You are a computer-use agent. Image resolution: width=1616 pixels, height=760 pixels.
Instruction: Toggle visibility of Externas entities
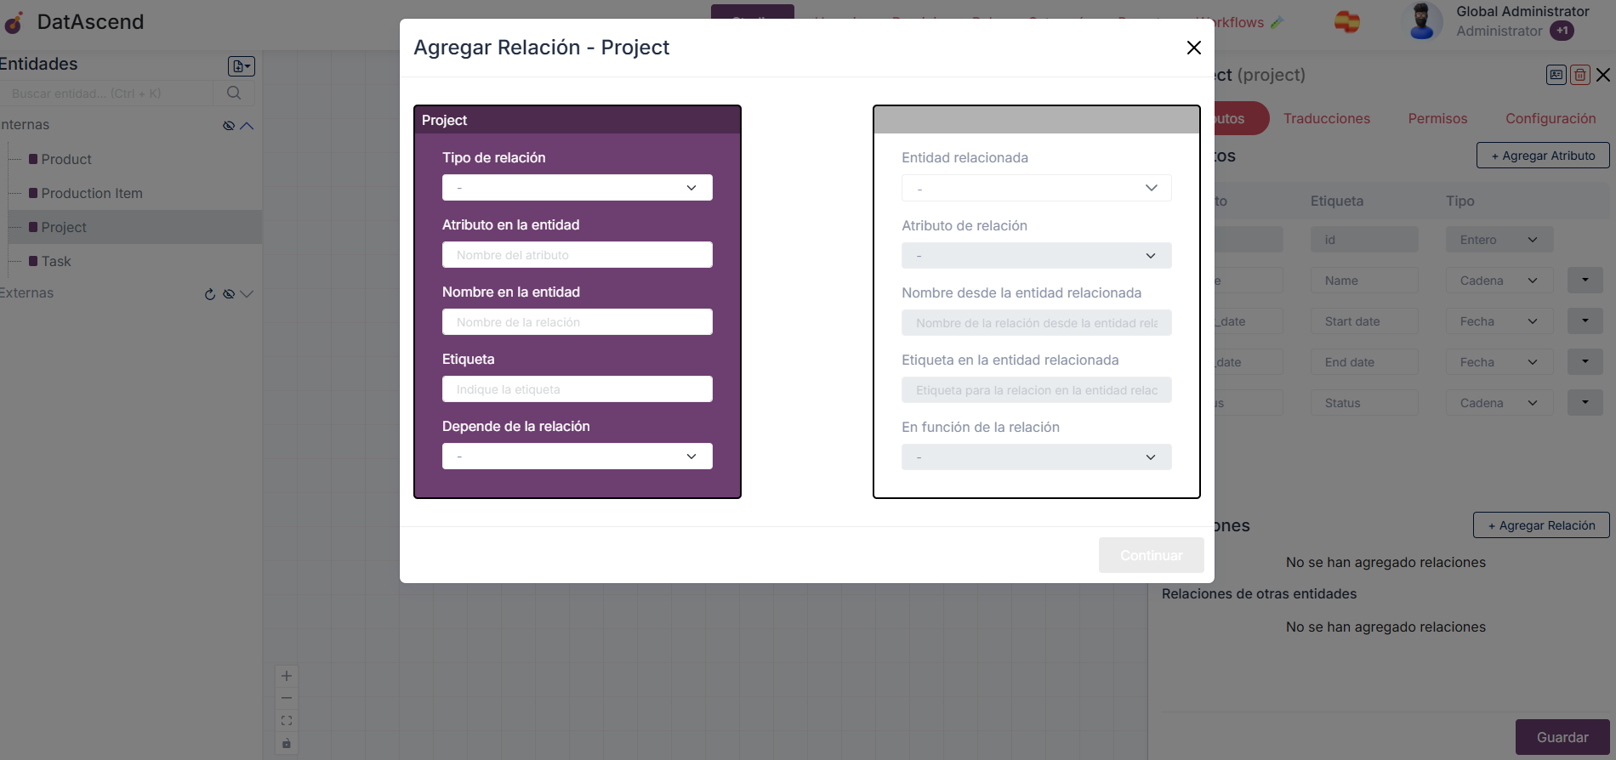click(x=229, y=294)
